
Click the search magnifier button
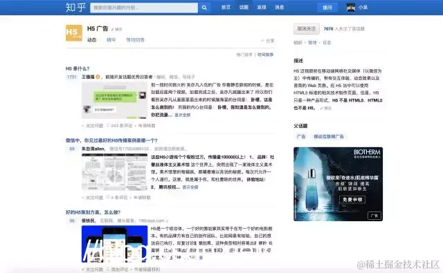(204, 8)
